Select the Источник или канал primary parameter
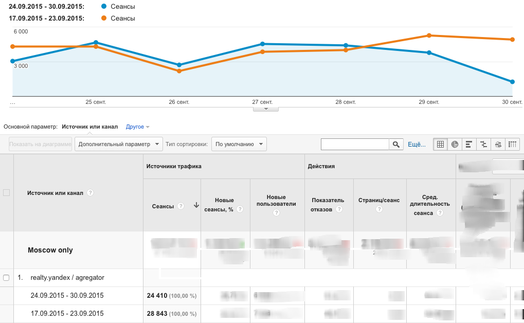 (x=89, y=127)
